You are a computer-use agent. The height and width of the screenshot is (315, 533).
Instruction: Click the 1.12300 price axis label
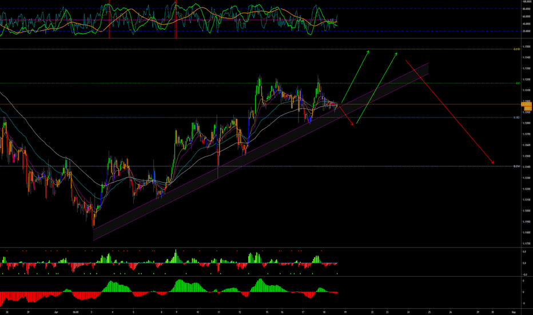(x=527, y=178)
